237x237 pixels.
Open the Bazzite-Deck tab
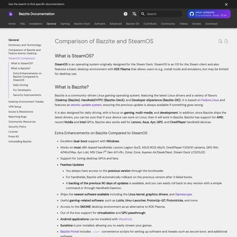82,24
